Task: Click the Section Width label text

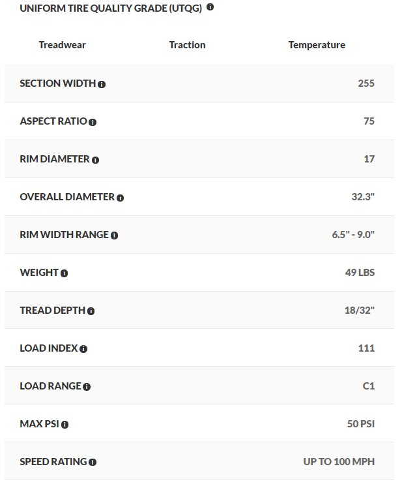Action: point(58,84)
